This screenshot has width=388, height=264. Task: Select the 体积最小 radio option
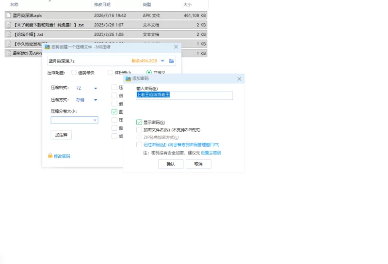111,73
